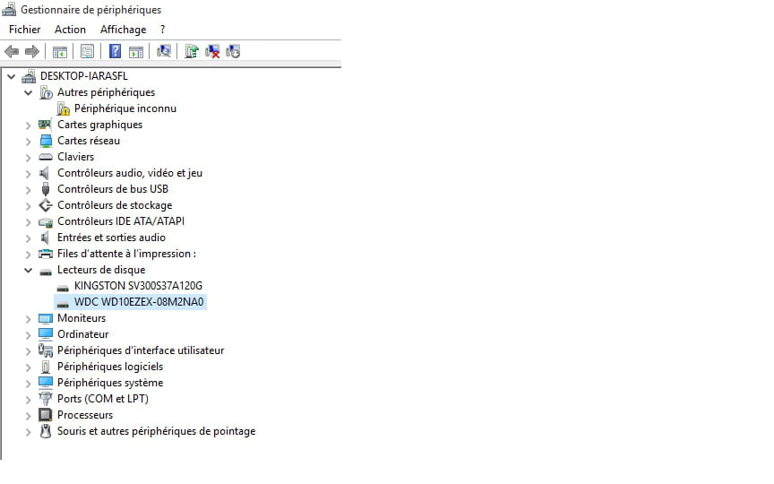Click the Back arrow in the toolbar
Image resolution: width=774 pixels, height=484 pixels.
(12, 51)
